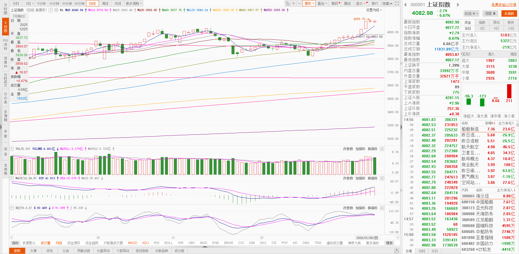The height and width of the screenshot is (254, 519).
Task: Open the 更多周期 period dropdown
Action: pos(134,4)
